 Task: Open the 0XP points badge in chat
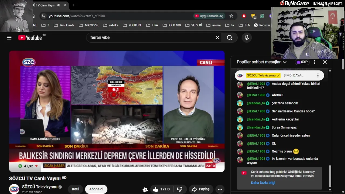pos(302,62)
